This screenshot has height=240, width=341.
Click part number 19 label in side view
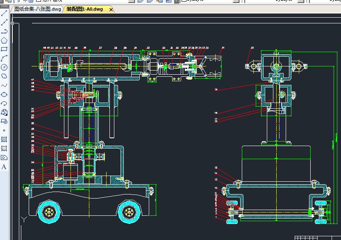(216, 89)
